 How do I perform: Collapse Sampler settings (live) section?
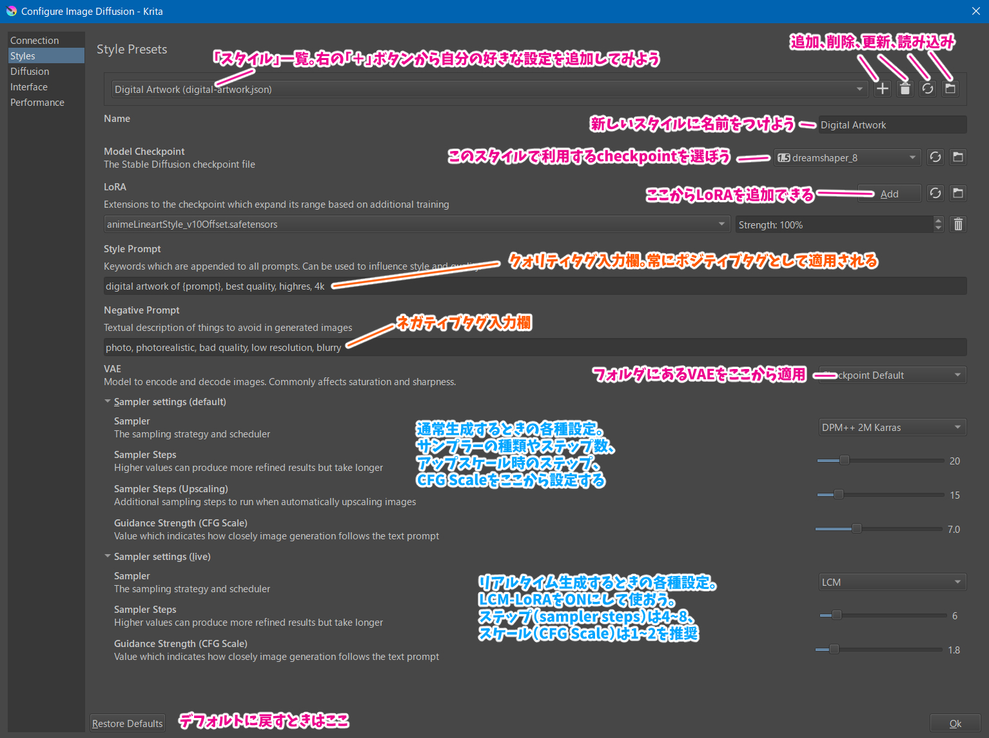pyautogui.click(x=108, y=556)
